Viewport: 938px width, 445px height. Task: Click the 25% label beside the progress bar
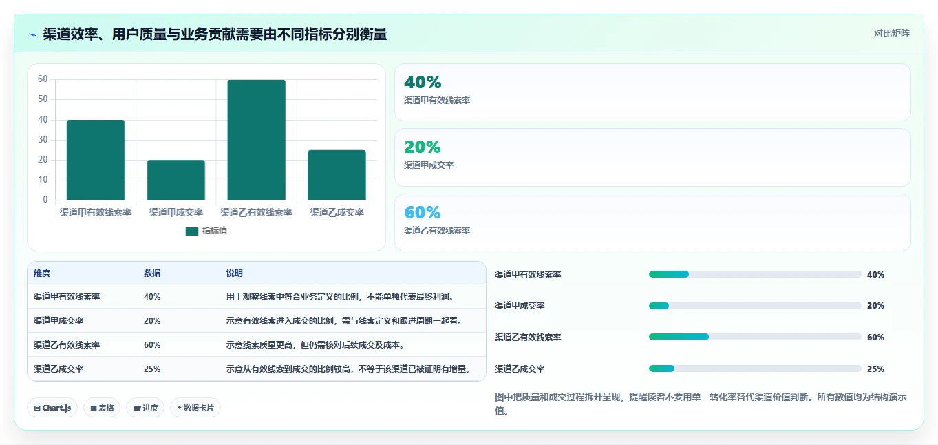click(x=875, y=369)
